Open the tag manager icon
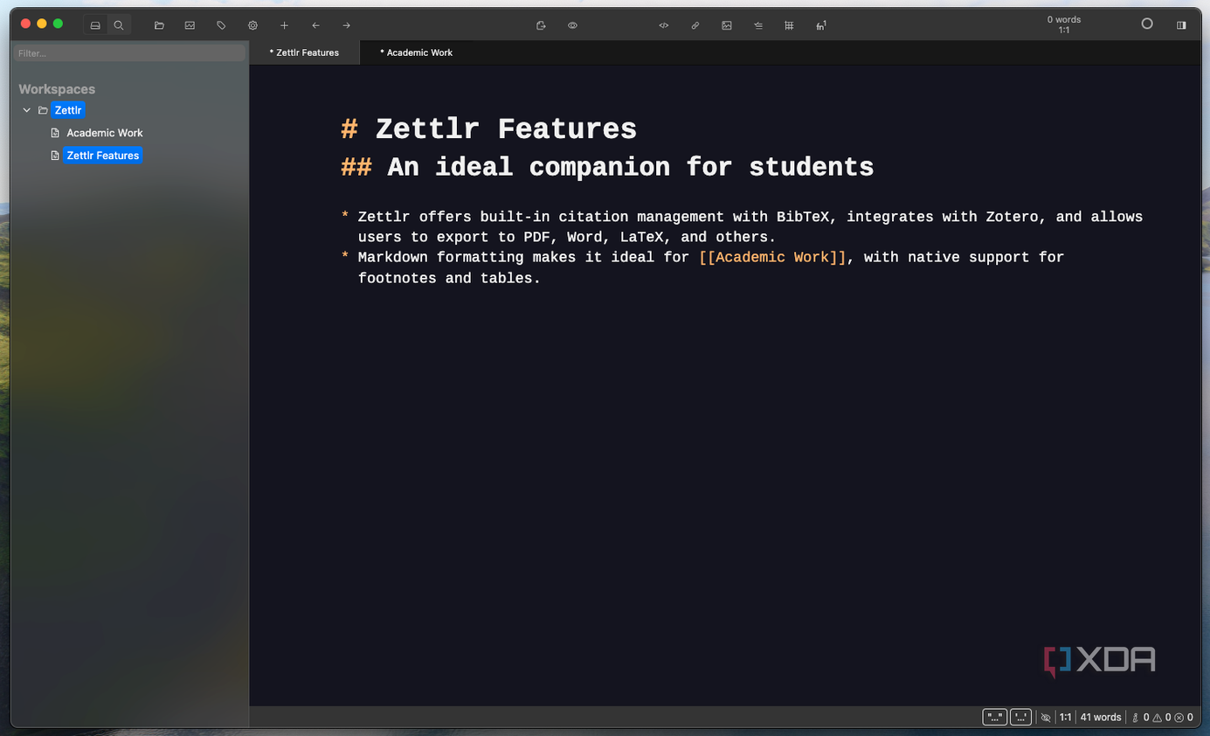The width and height of the screenshot is (1210, 736). (x=221, y=25)
